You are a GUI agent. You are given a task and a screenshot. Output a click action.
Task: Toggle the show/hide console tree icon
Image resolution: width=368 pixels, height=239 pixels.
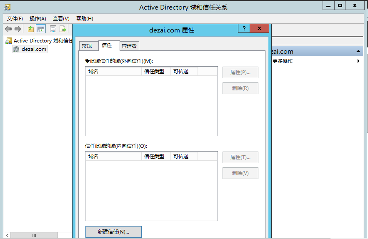[40, 29]
